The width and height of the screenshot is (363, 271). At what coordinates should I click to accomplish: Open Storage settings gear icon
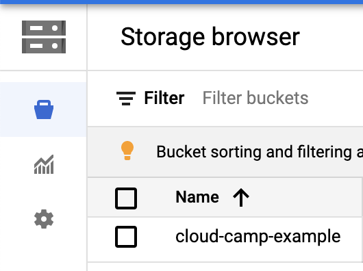tap(44, 219)
